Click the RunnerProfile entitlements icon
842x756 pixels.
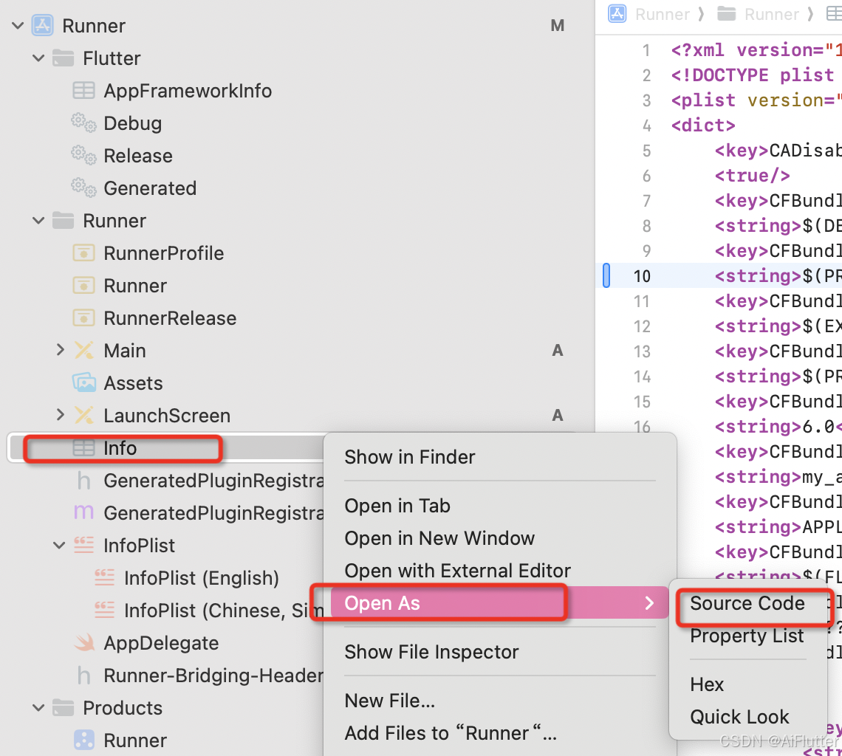tap(83, 253)
